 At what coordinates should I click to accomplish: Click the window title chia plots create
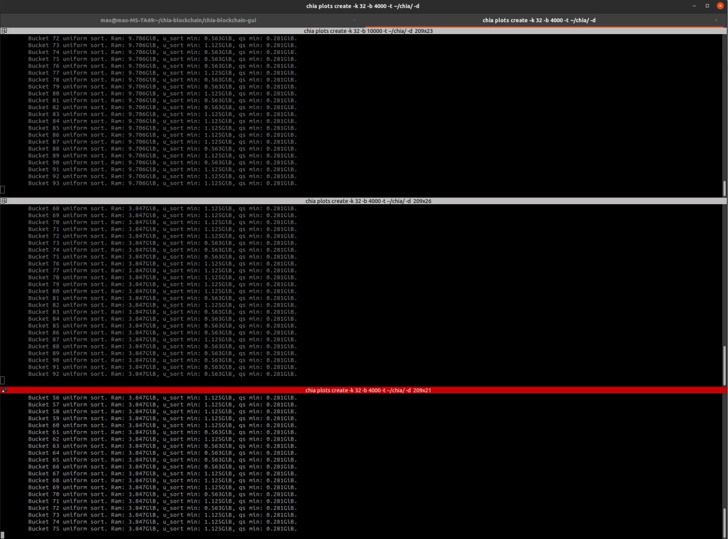click(362, 6)
